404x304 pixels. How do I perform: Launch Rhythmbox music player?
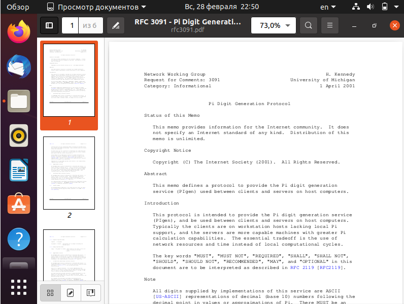tap(19, 136)
